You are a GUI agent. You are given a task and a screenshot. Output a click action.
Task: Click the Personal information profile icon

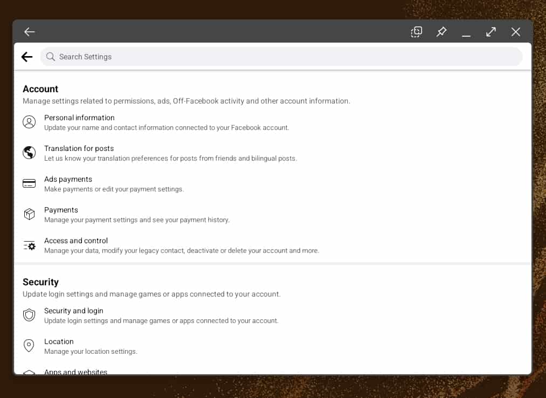29,122
